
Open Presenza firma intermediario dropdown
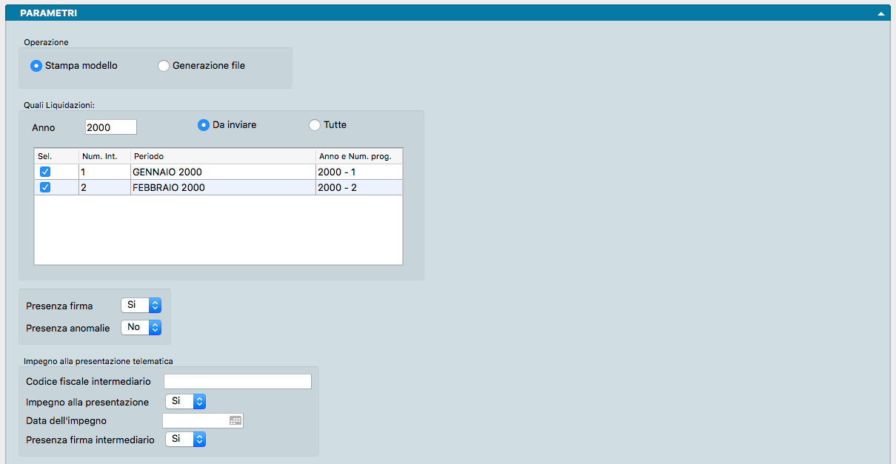coord(185,439)
